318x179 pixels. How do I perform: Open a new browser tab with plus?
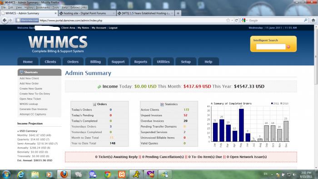(178, 13)
